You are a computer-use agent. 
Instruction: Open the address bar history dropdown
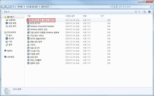point(111,7)
